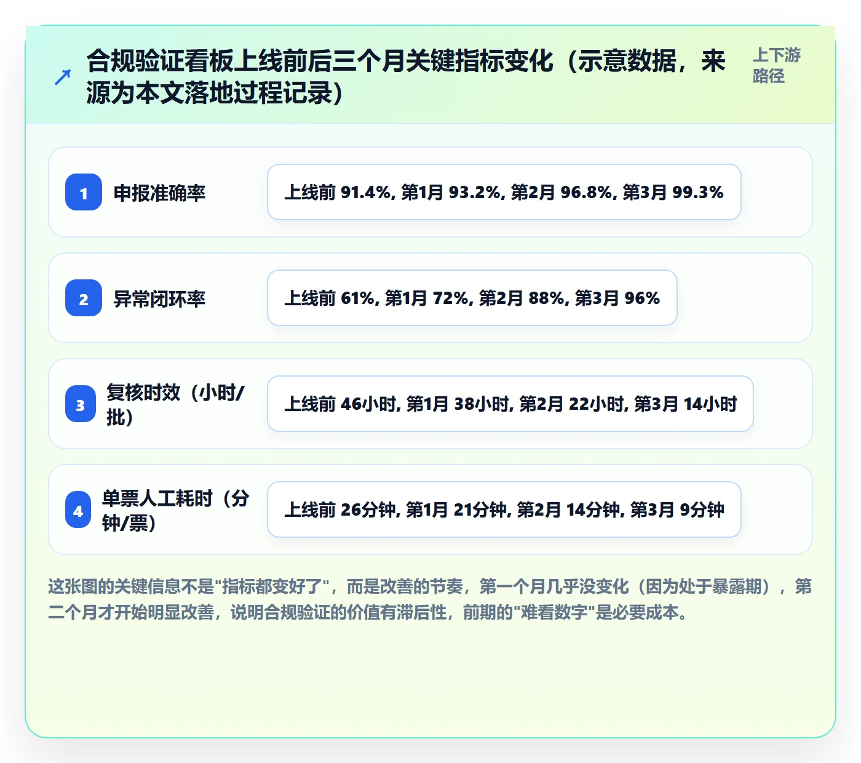Image resolution: width=861 pixels, height=763 pixels.
Task: Click the value box starting 上线前 61%
Action: click(x=472, y=298)
